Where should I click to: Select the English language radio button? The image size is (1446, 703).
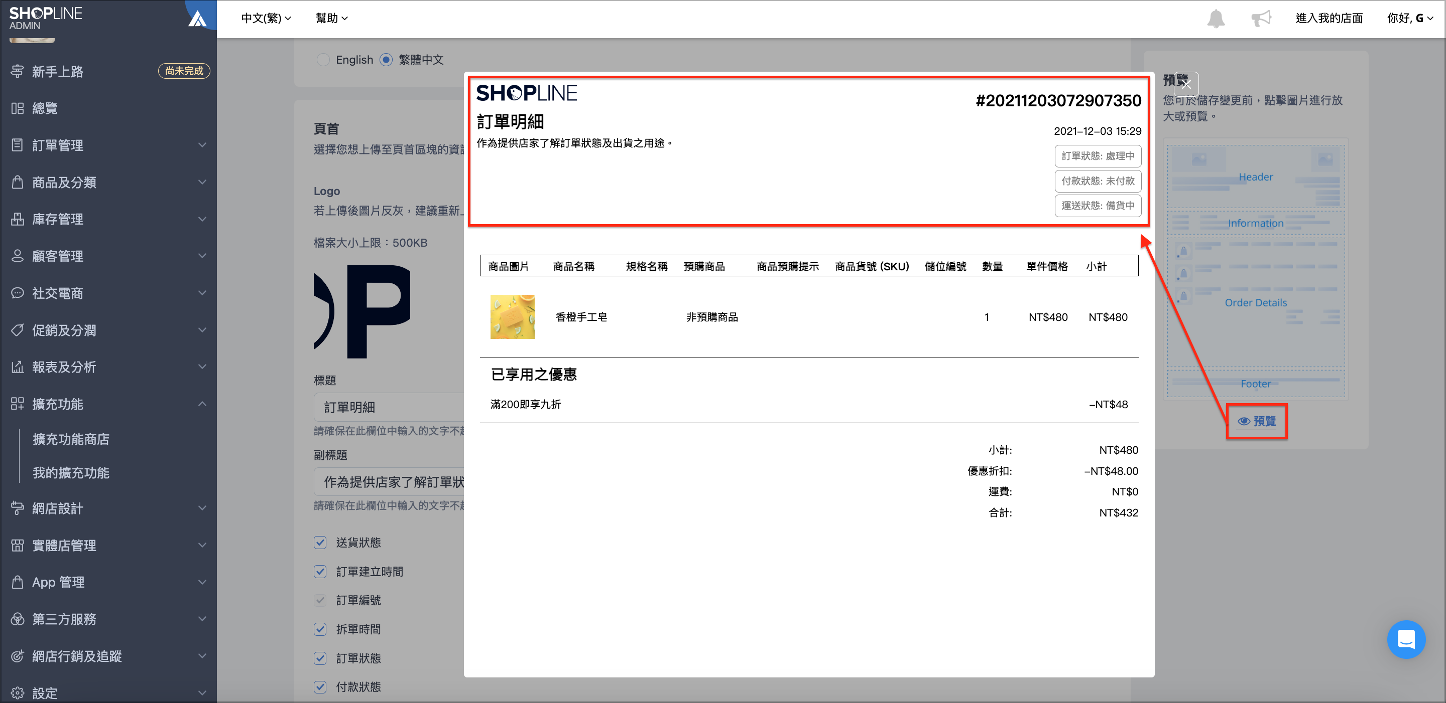(x=323, y=60)
